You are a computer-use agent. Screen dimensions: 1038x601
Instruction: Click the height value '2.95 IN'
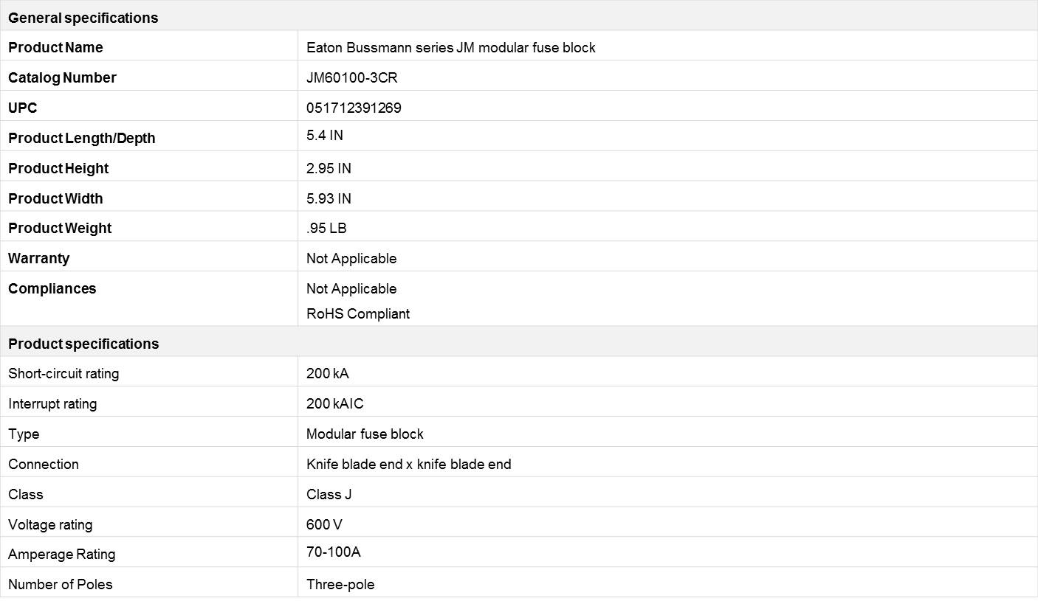[x=329, y=169]
